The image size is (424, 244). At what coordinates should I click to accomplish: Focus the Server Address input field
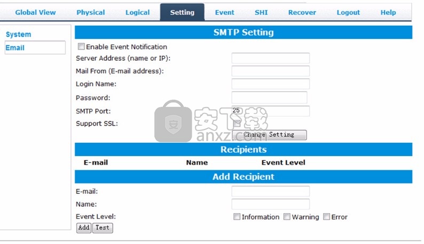pos(270,58)
